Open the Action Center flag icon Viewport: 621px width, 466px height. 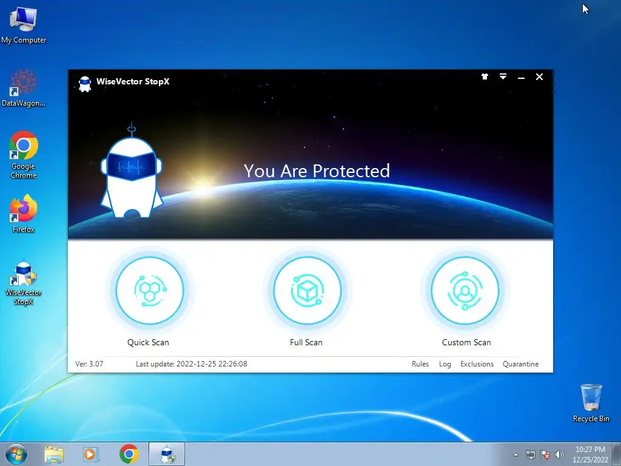point(545,454)
